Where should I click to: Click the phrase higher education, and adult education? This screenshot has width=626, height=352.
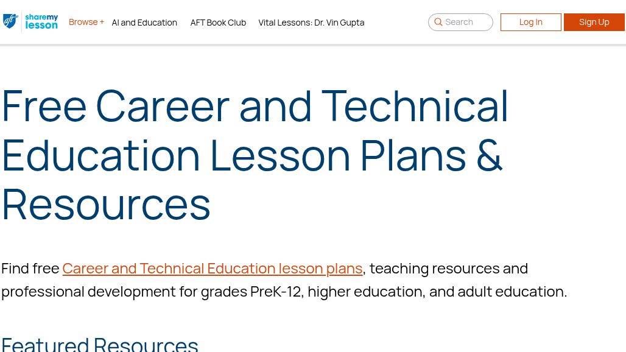click(x=437, y=292)
